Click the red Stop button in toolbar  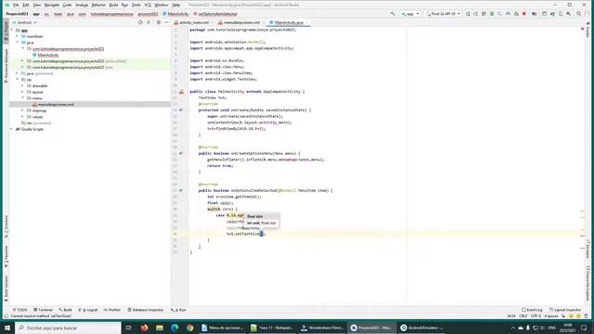[x=524, y=14]
